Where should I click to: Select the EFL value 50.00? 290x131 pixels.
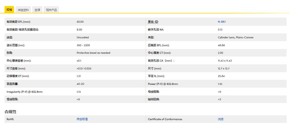coord(80,22)
